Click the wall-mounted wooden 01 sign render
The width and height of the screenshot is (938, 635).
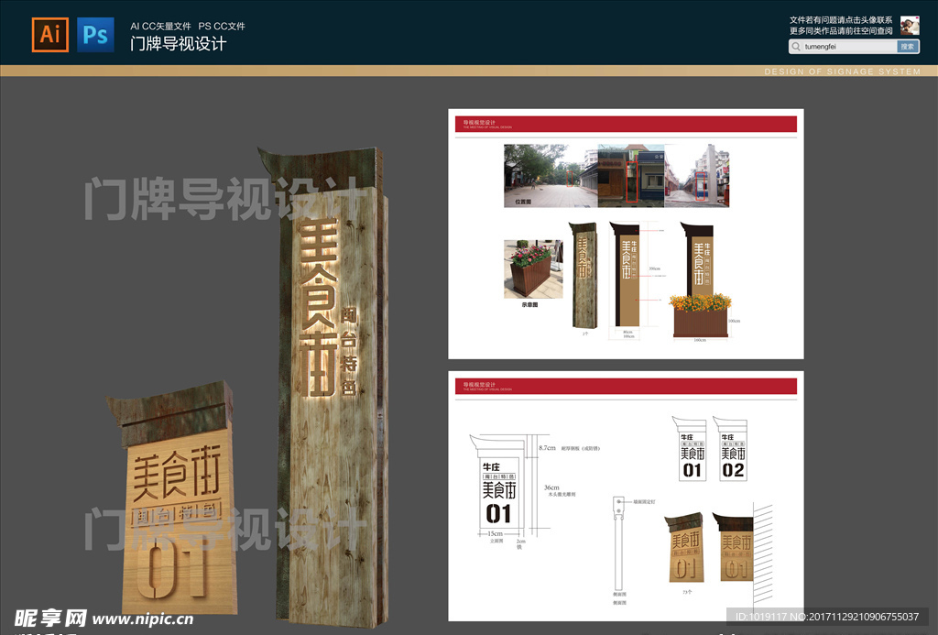736,547
